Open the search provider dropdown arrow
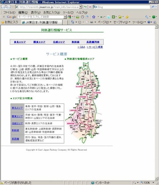Viewport: 159px width, 185px height. point(156,7)
